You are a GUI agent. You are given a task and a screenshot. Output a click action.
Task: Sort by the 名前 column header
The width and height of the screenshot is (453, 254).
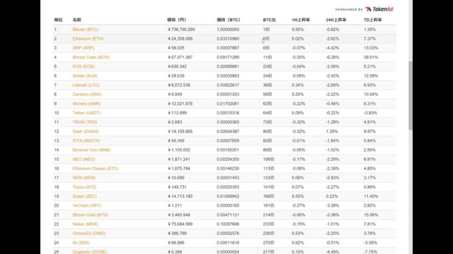tap(77, 20)
